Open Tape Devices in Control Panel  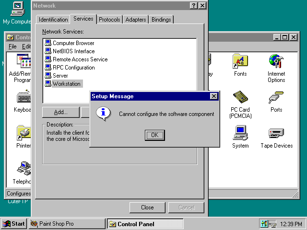[276, 138]
